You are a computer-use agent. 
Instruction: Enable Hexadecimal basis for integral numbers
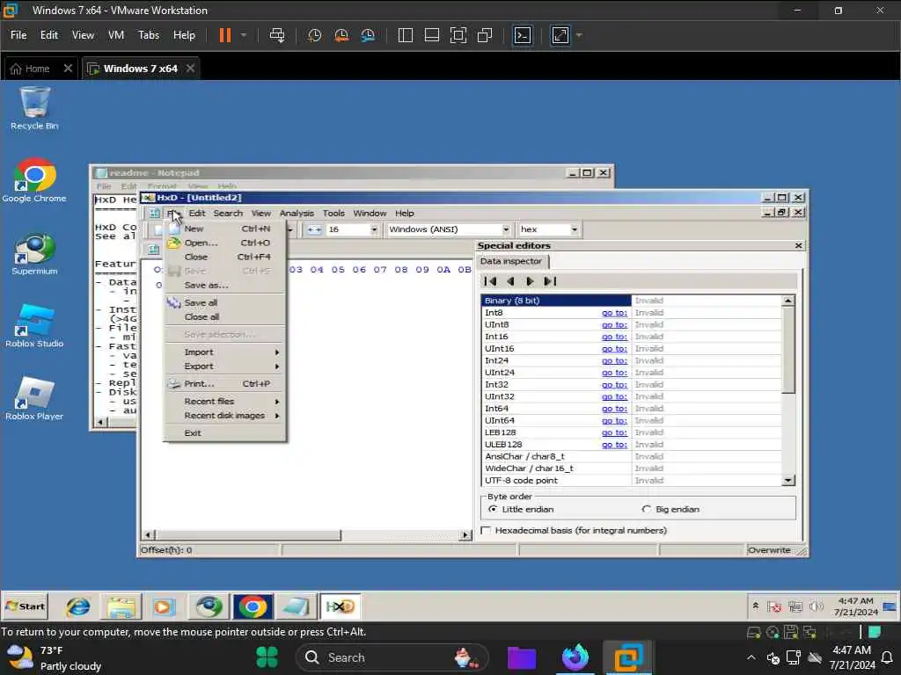574,530
